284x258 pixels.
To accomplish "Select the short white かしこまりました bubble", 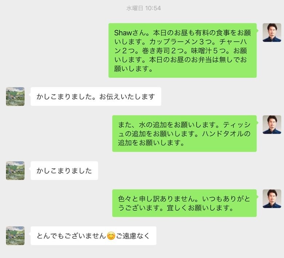I will coord(64,171).
